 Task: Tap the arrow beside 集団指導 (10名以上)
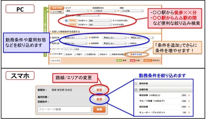click(x=189, y=96)
